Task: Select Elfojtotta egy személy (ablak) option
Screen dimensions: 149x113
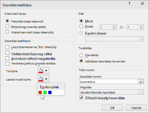Action: pos(7,26)
